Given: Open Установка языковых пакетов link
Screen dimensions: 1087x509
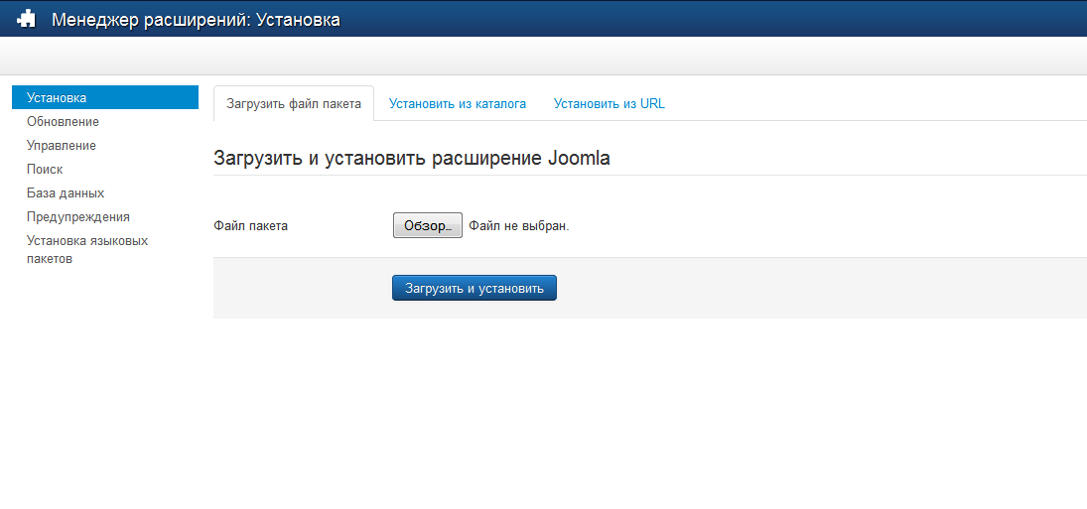Looking at the screenshot, I should [87, 250].
